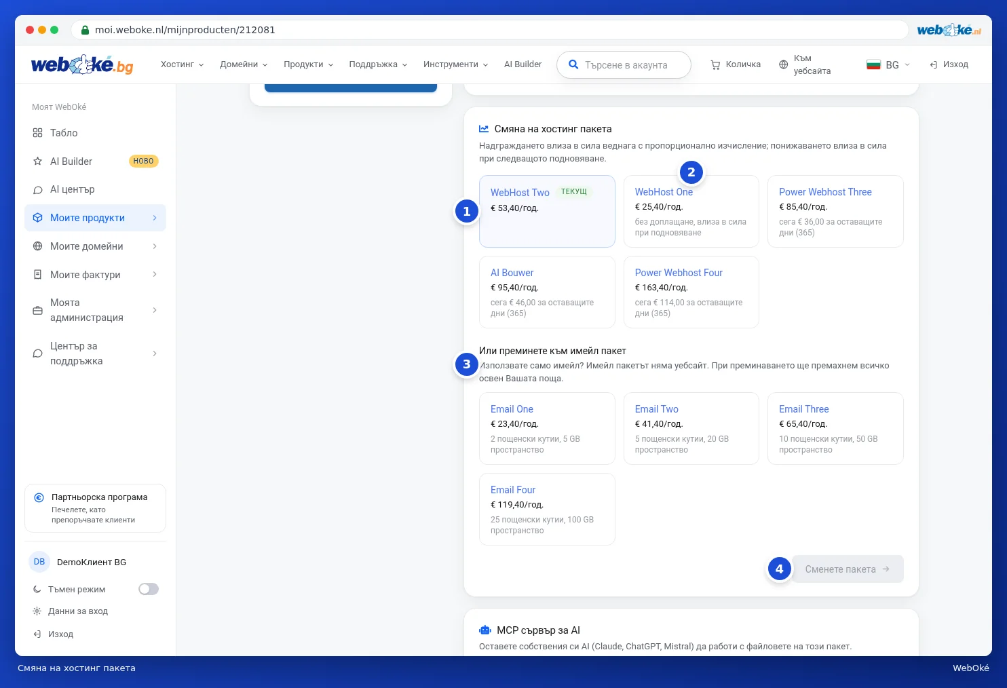Click the Моите фактури invoice icon
Viewport: 1007px width, 688px height.
click(38, 275)
